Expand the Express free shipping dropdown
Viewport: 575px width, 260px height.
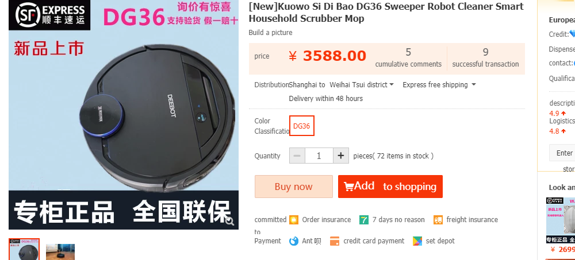coord(439,84)
